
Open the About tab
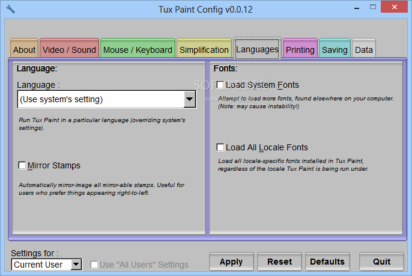pyautogui.click(x=25, y=48)
